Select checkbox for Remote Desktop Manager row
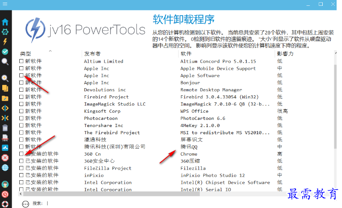342x208 pixels. pos(21,89)
